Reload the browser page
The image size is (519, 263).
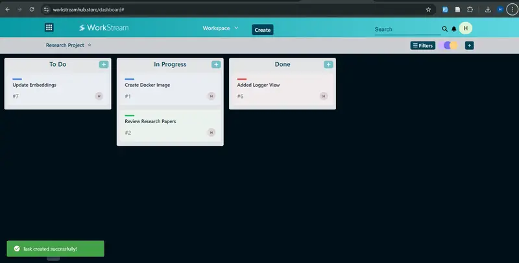[32, 10]
